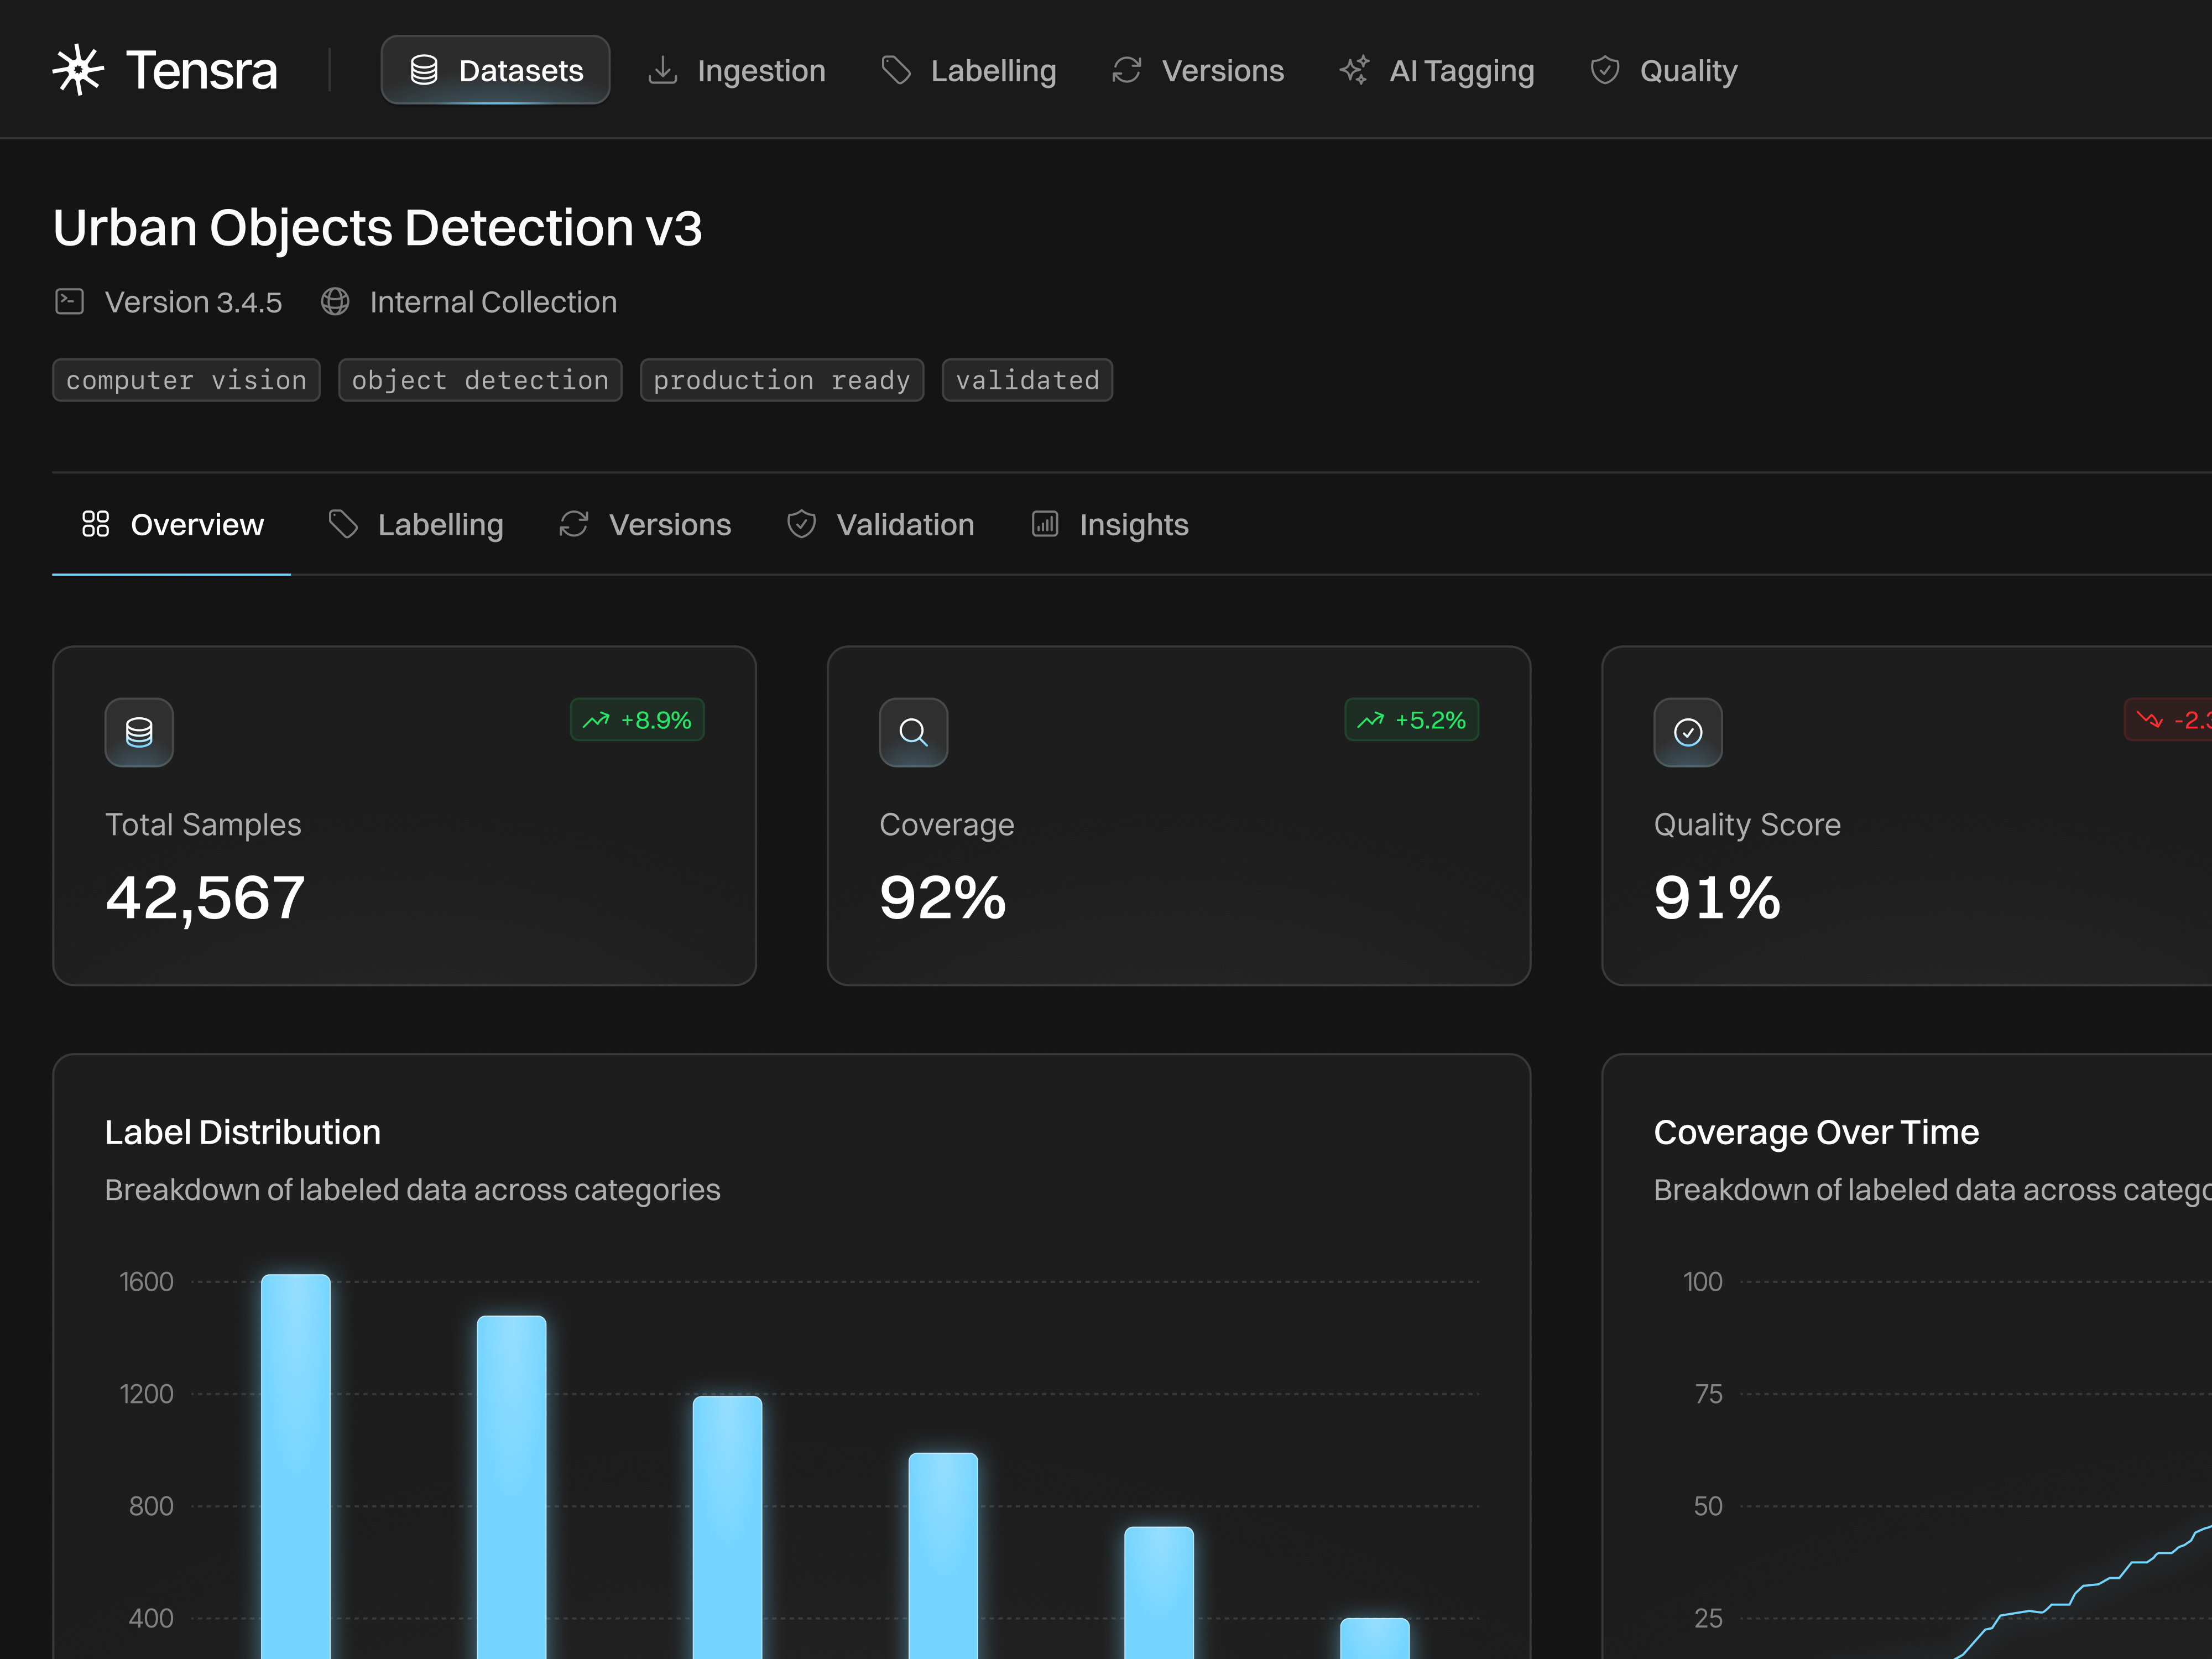
Task: Click the database icon in Total Samples card
Action: coord(139,732)
